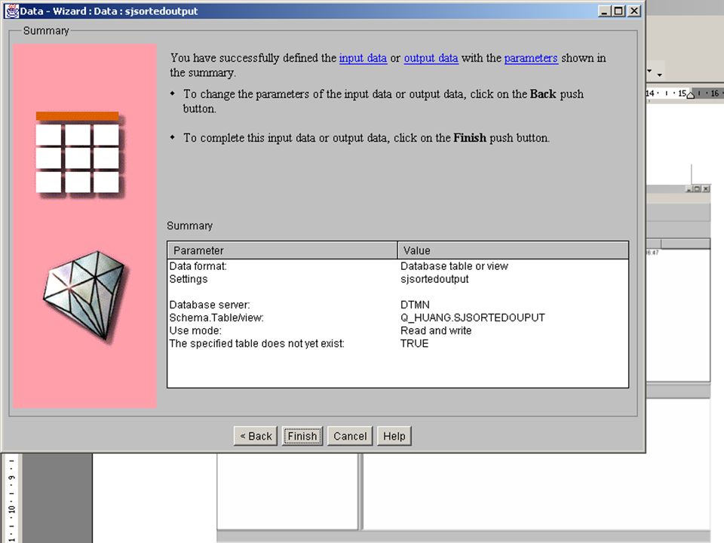The width and height of the screenshot is (724, 543).
Task: Select 'Data format:' row label
Action: pos(198,266)
